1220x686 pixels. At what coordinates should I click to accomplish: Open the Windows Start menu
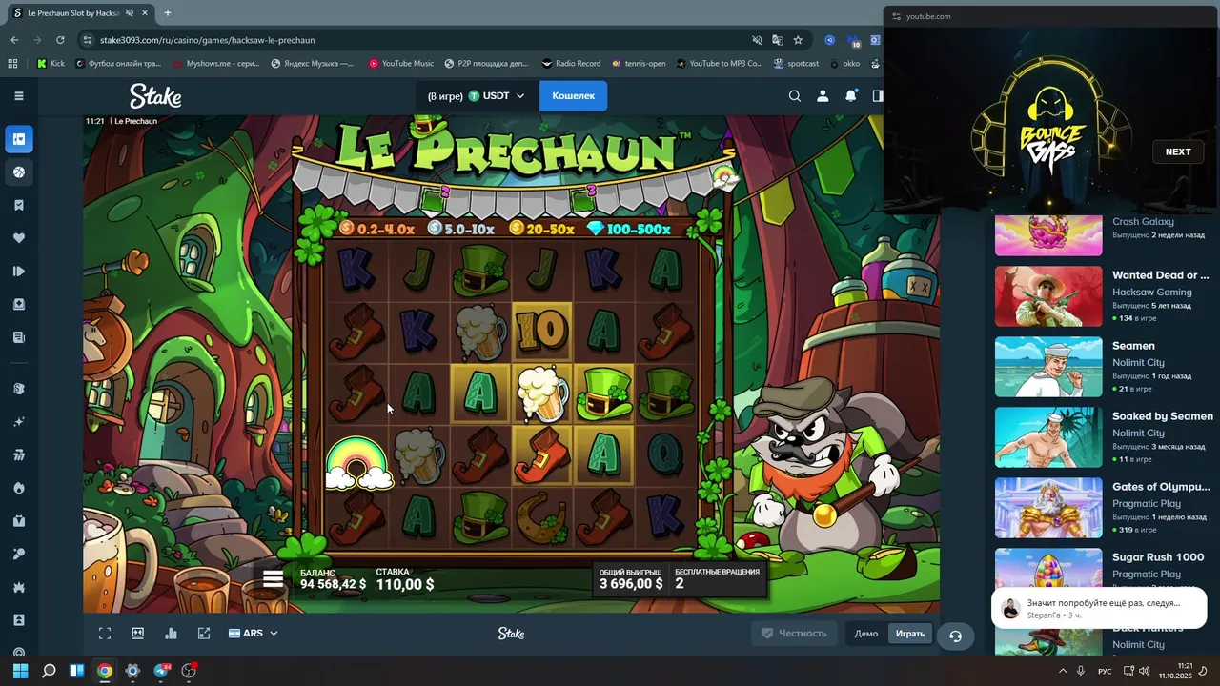pos(21,671)
